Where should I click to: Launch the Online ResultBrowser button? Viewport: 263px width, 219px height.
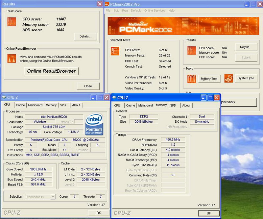pos(51,71)
